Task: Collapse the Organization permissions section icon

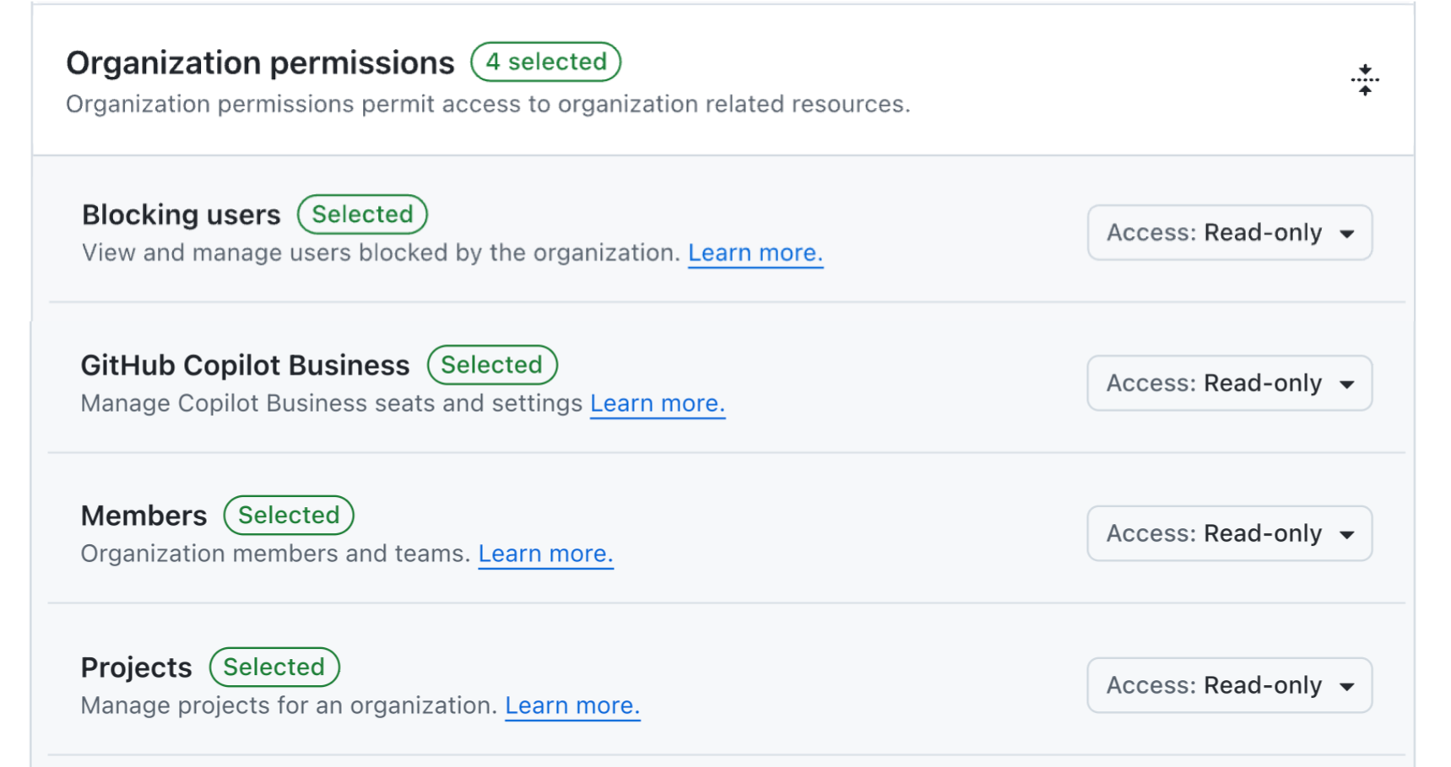Action: point(1364,80)
